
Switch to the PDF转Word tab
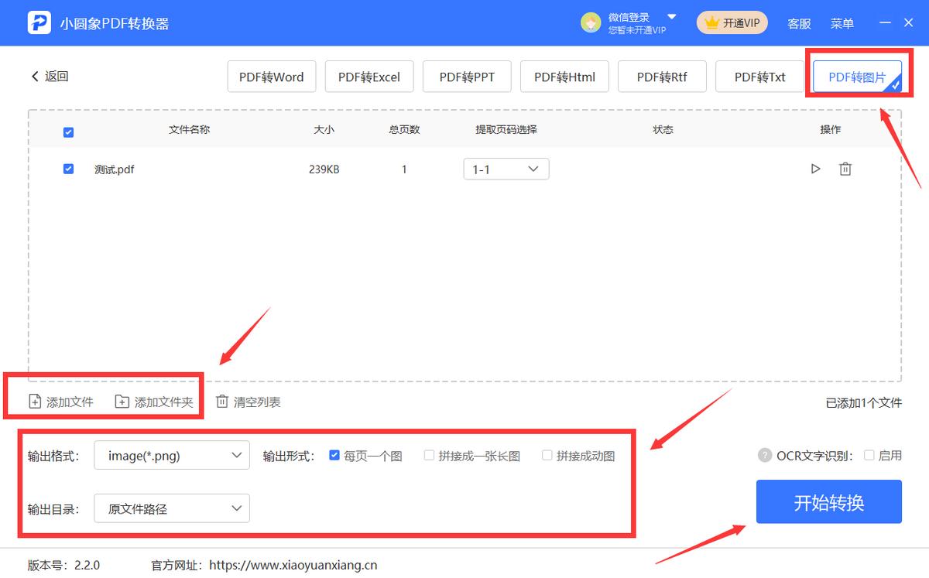click(272, 76)
